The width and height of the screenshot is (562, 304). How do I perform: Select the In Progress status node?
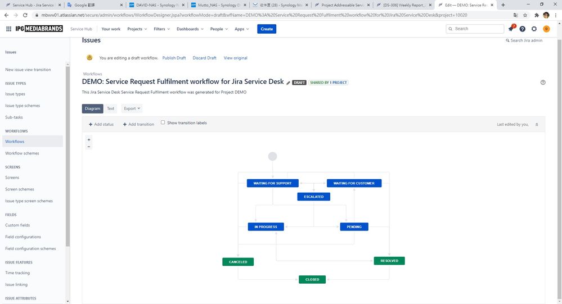266,226
